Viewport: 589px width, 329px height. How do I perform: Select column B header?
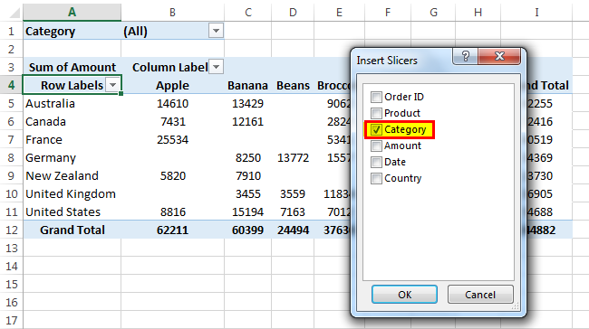pyautogui.click(x=172, y=13)
